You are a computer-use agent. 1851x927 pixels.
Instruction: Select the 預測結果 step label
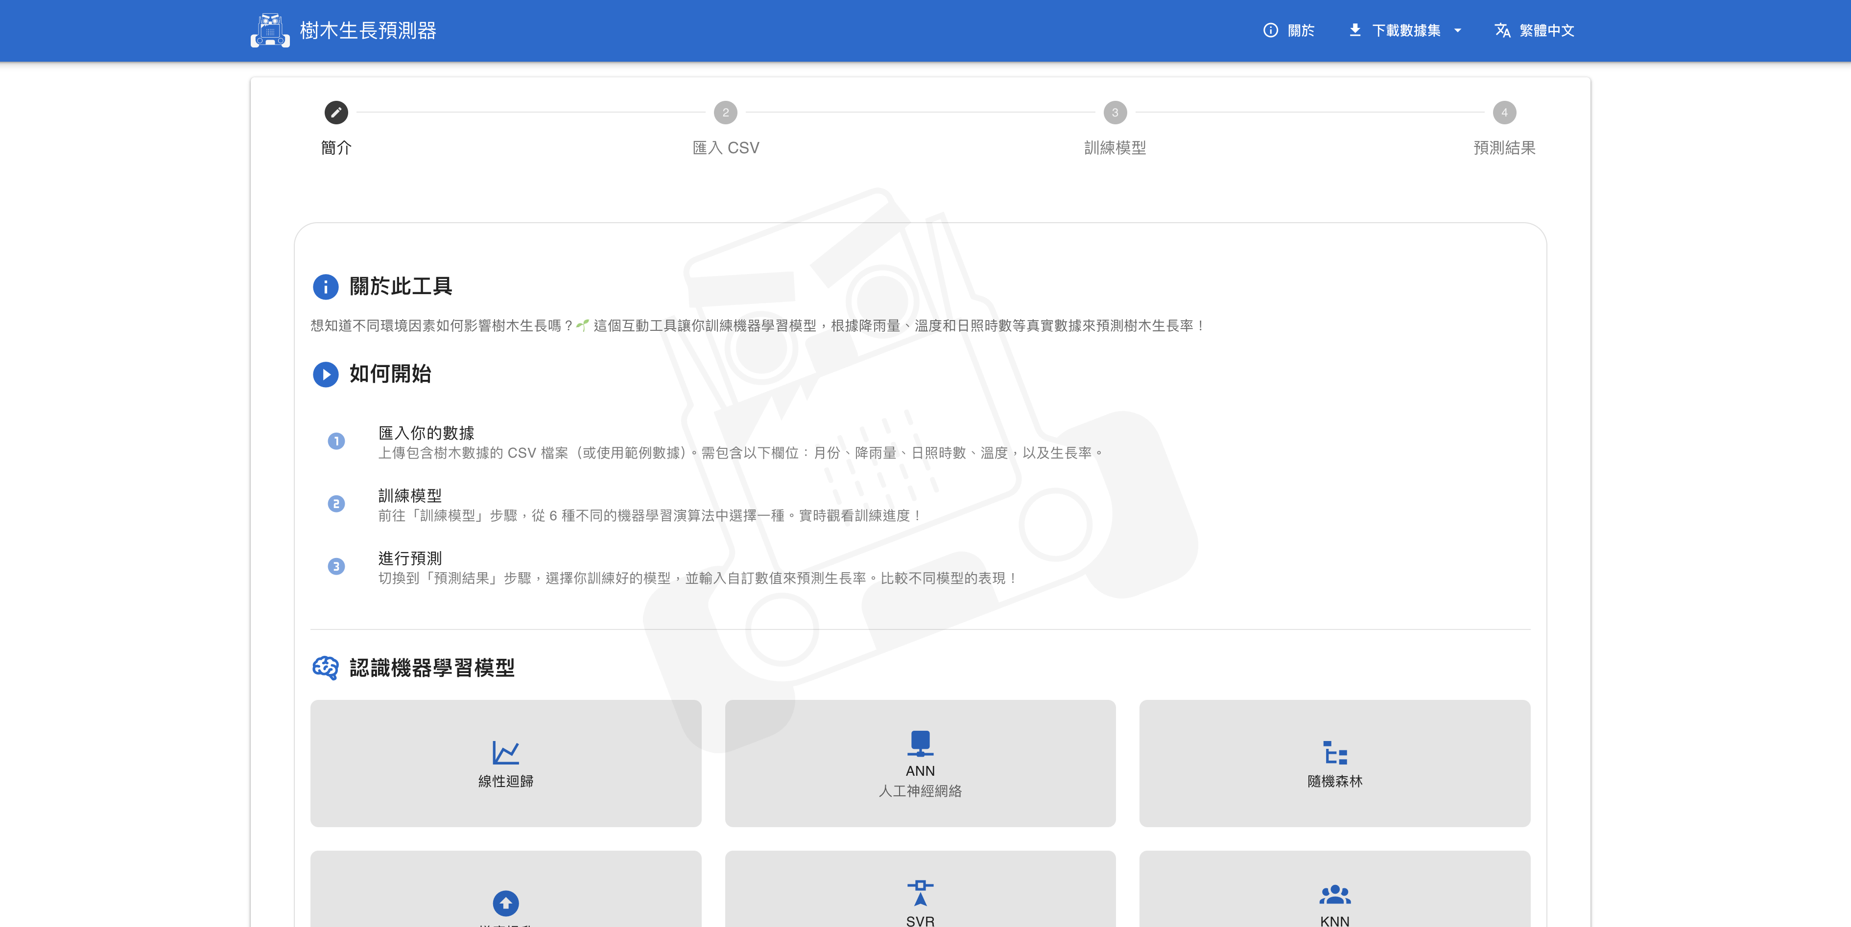click(1505, 147)
